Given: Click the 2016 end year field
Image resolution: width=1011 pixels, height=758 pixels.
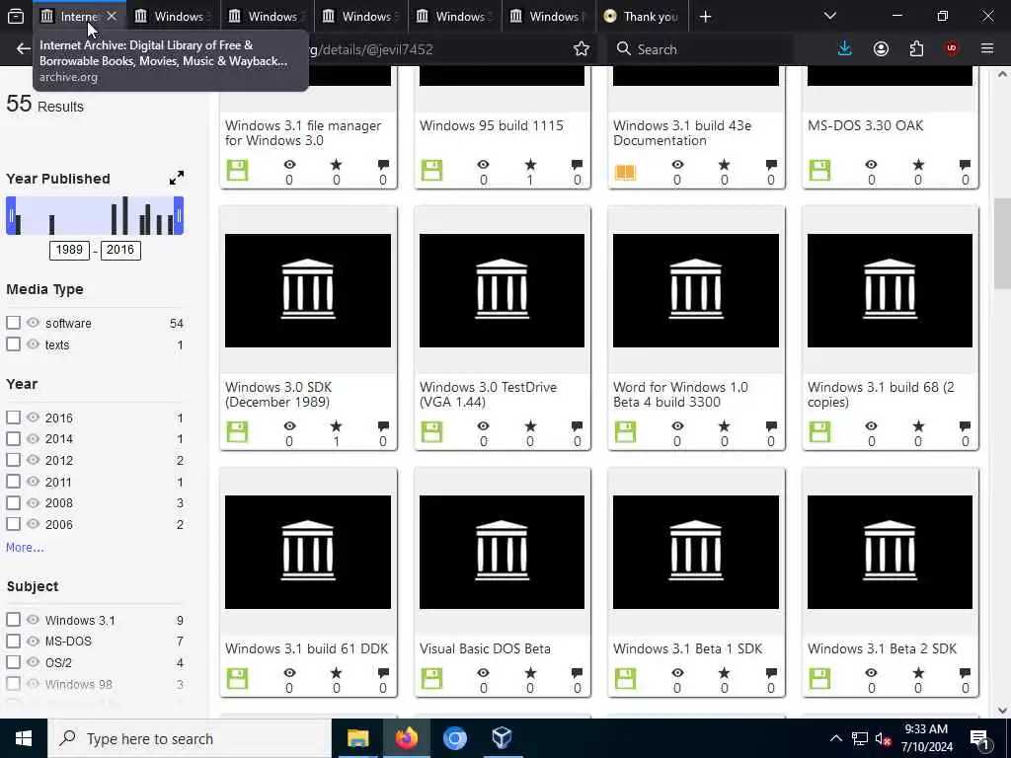Looking at the screenshot, I should coord(120,250).
